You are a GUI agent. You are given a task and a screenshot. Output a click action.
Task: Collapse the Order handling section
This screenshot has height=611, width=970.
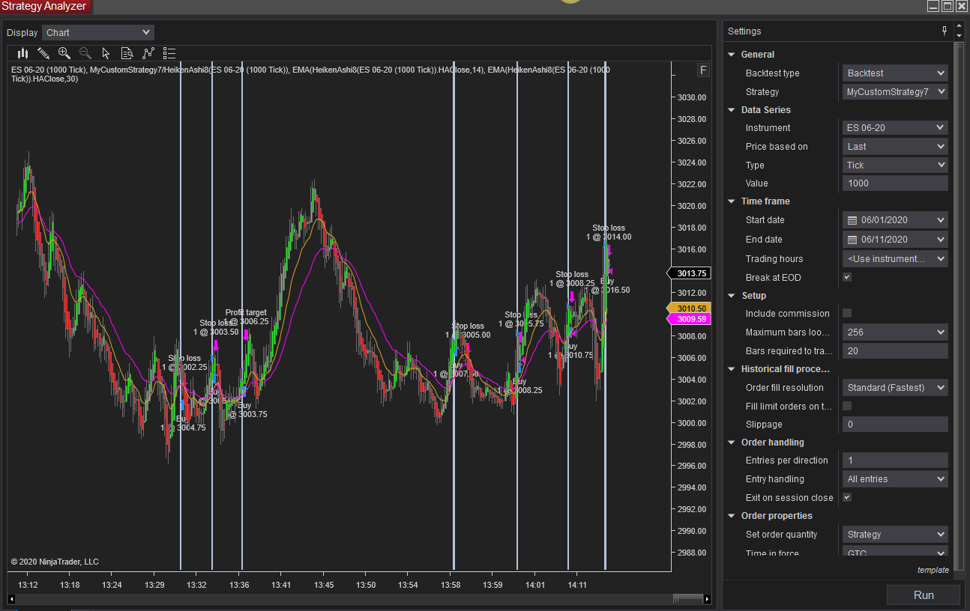click(x=732, y=443)
